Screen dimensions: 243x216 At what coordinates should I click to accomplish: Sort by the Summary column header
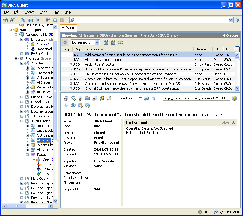[139, 49]
